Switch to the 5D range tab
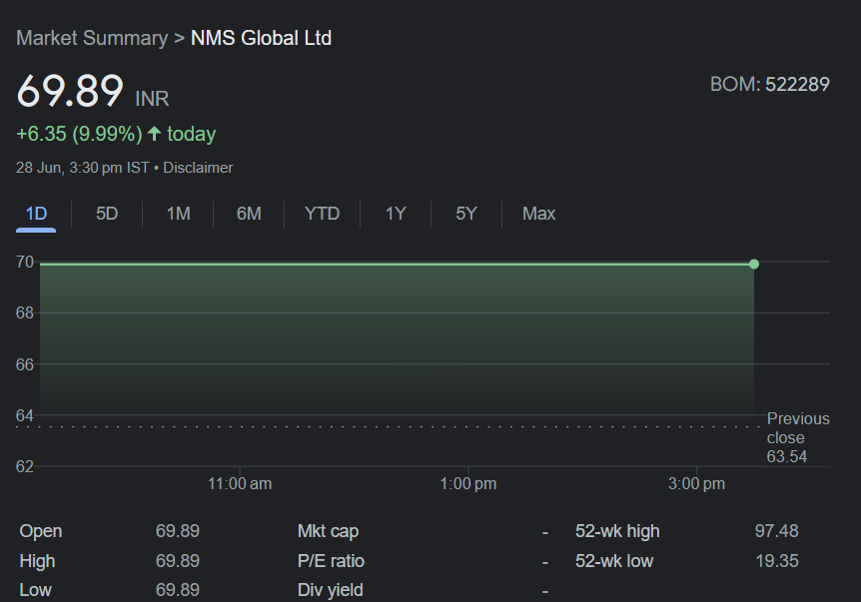 point(107,214)
